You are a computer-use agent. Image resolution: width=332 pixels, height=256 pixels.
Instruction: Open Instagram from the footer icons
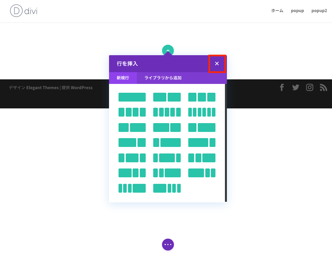coord(310,87)
